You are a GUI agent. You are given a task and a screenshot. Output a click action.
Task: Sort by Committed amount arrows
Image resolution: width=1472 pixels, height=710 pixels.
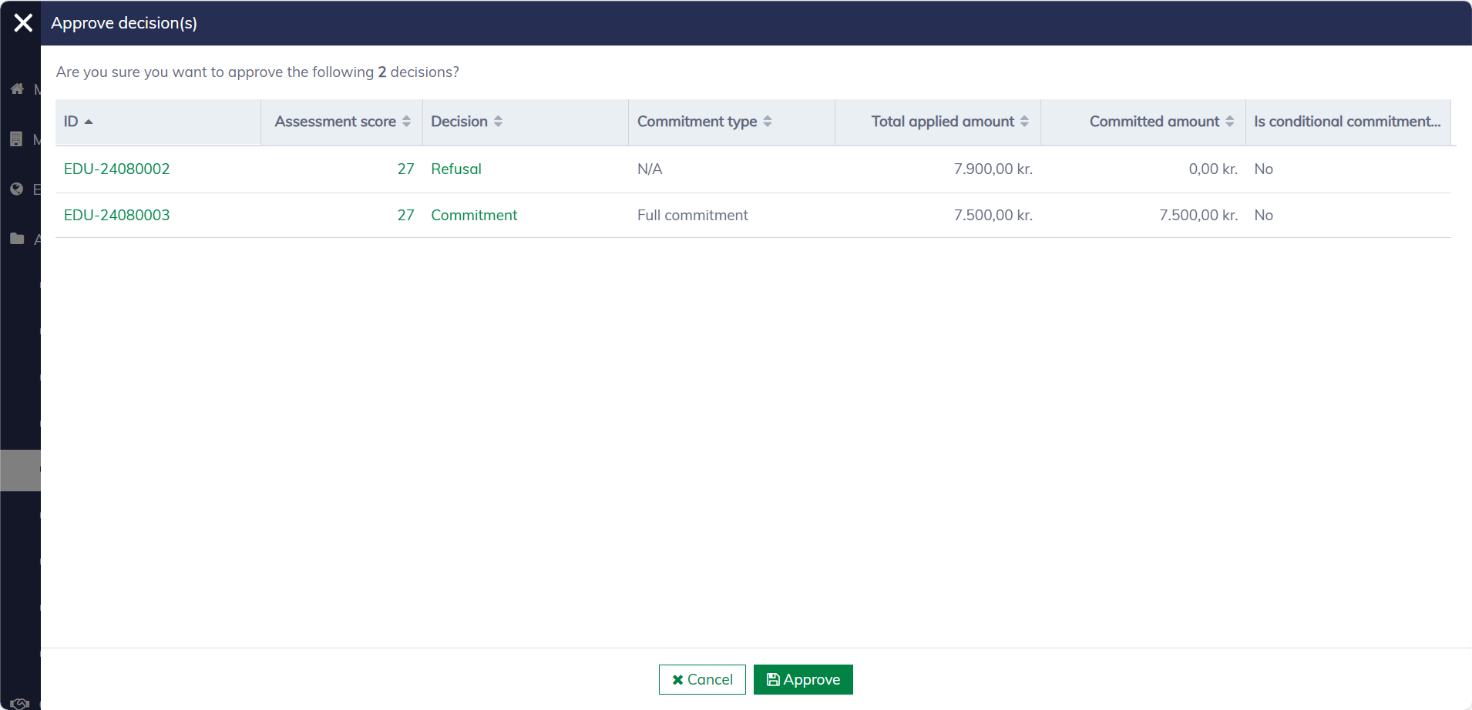(x=1230, y=122)
